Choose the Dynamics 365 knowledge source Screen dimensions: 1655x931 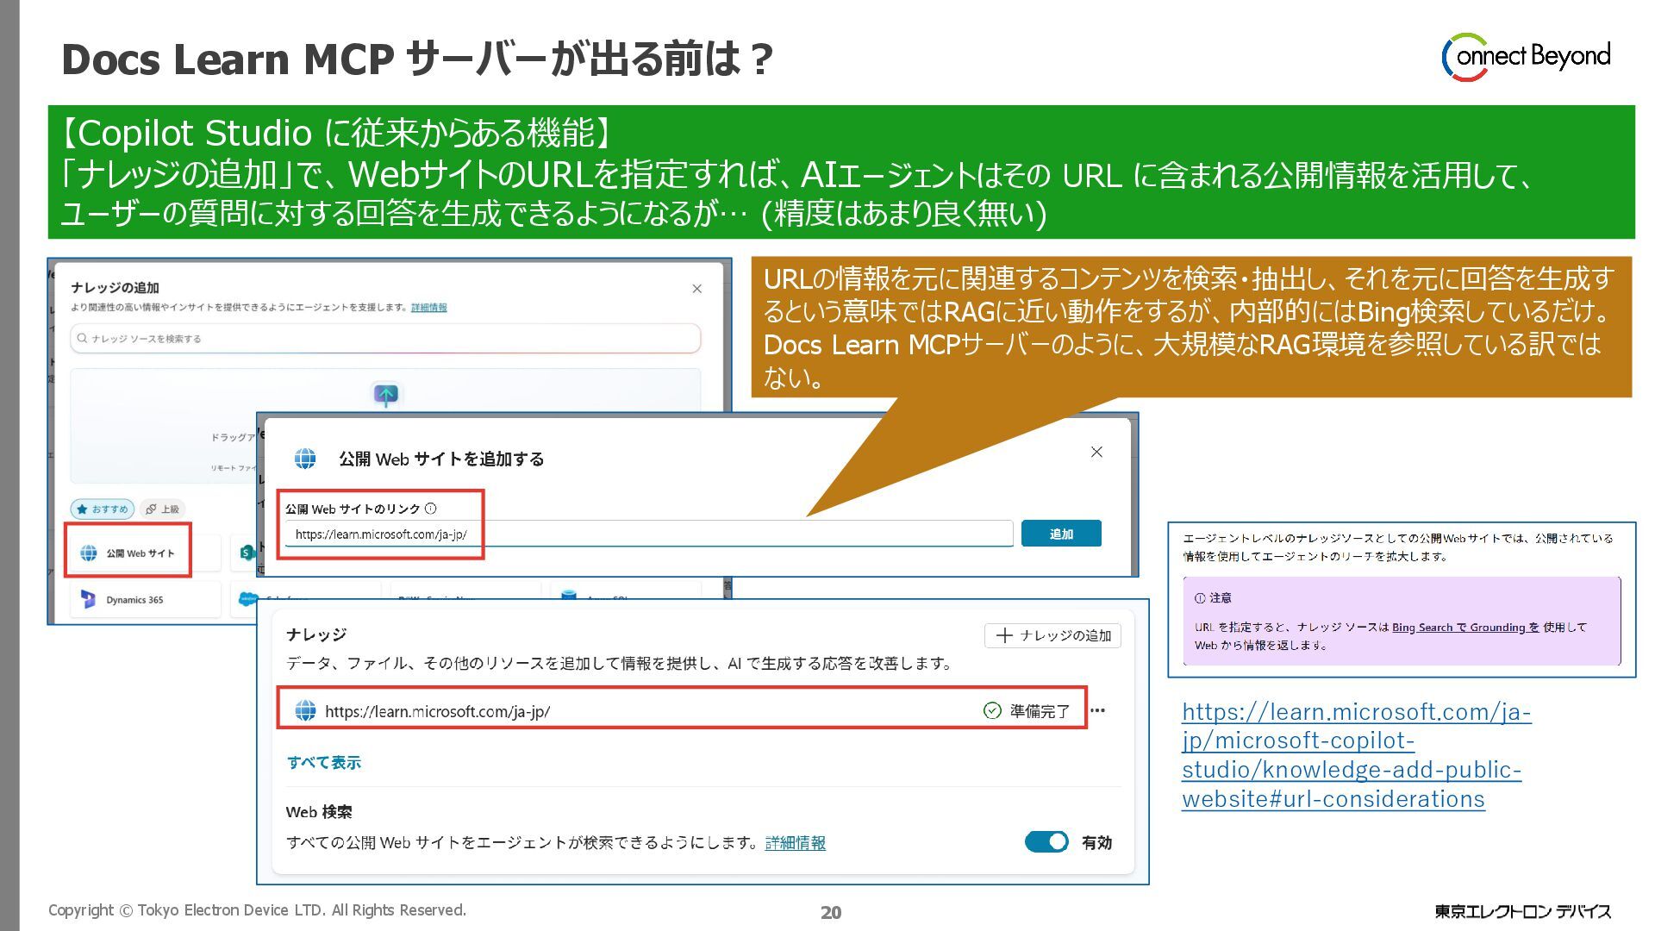pos(134,600)
